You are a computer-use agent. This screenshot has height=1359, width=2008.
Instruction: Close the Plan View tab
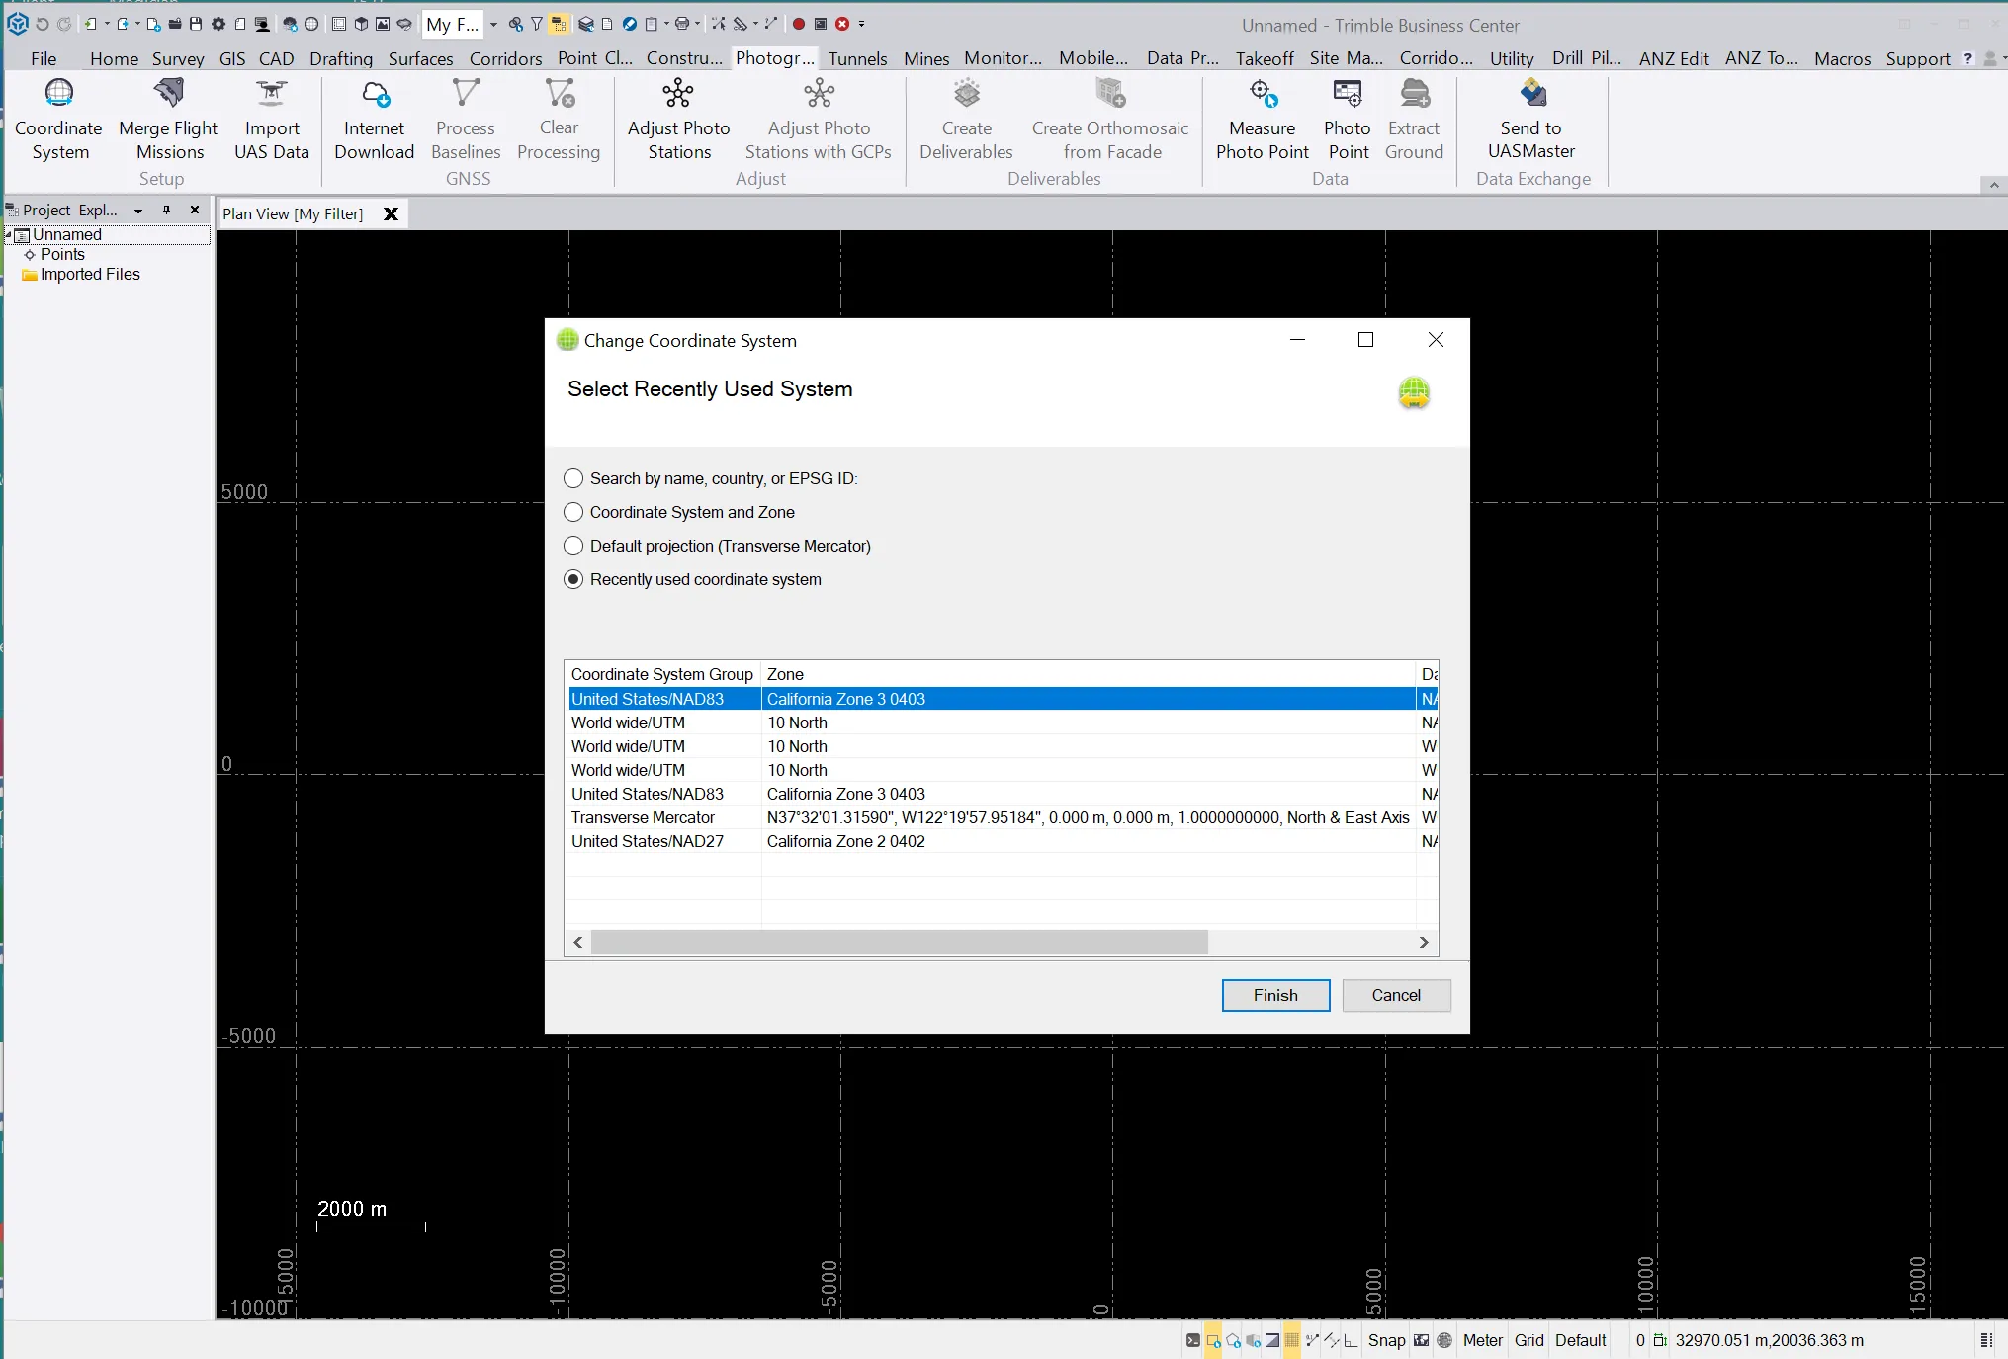[x=391, y=213]
